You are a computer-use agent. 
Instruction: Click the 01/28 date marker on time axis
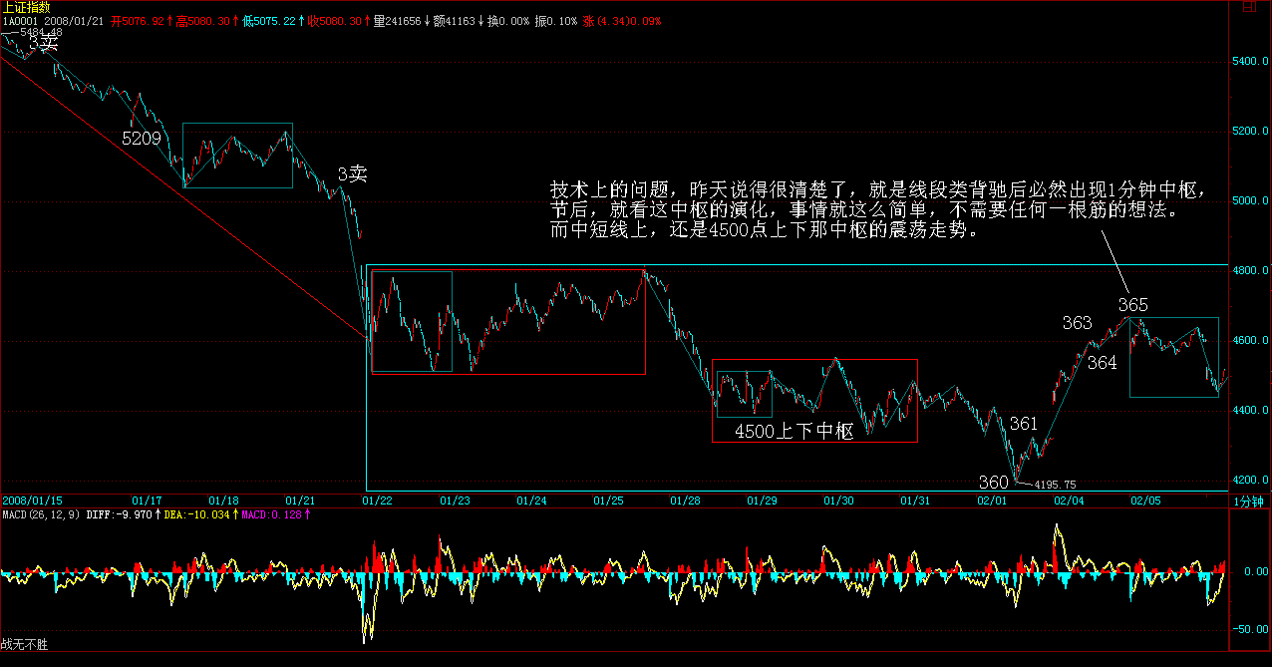pos(684,499)
